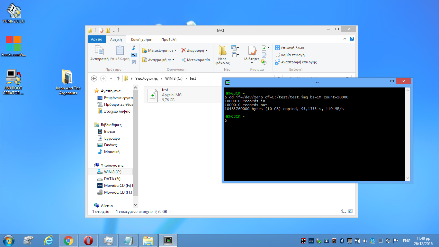Click the Rename (Μετονομασία) button
Viewport: 439px width, 247px height.
click(195, 60)
